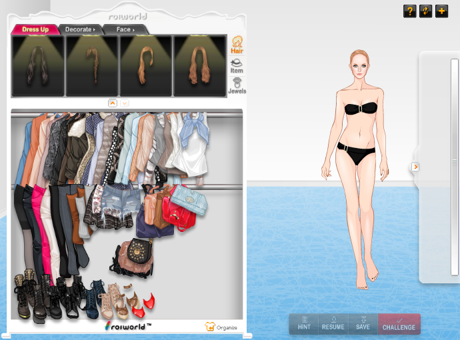Screen dimensions: 460x340
Task: Click the SAVE button
Action: pyautogui.click(x=363, y=324)
